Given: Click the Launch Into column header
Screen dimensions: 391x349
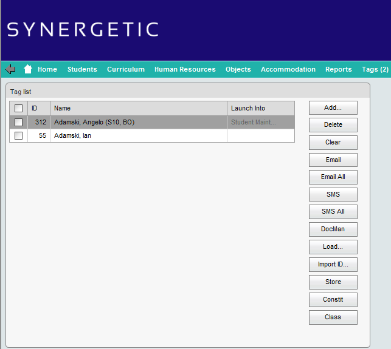Looking at the screenshot, I should 261,108.
